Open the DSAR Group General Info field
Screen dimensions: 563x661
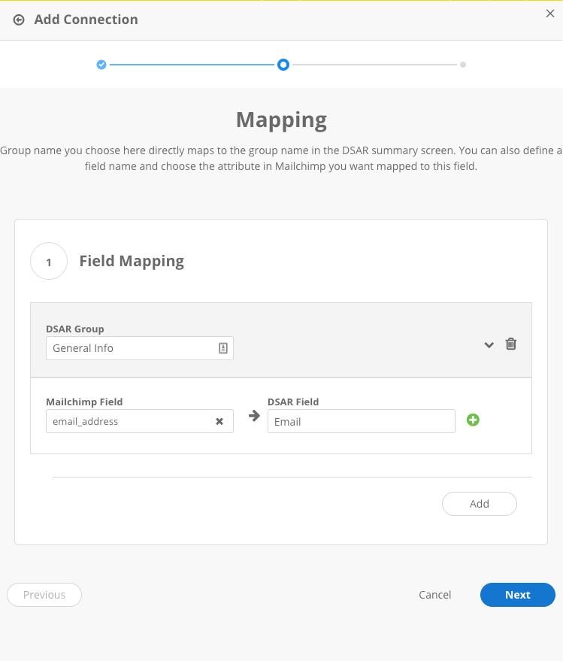tap(132, 348)
